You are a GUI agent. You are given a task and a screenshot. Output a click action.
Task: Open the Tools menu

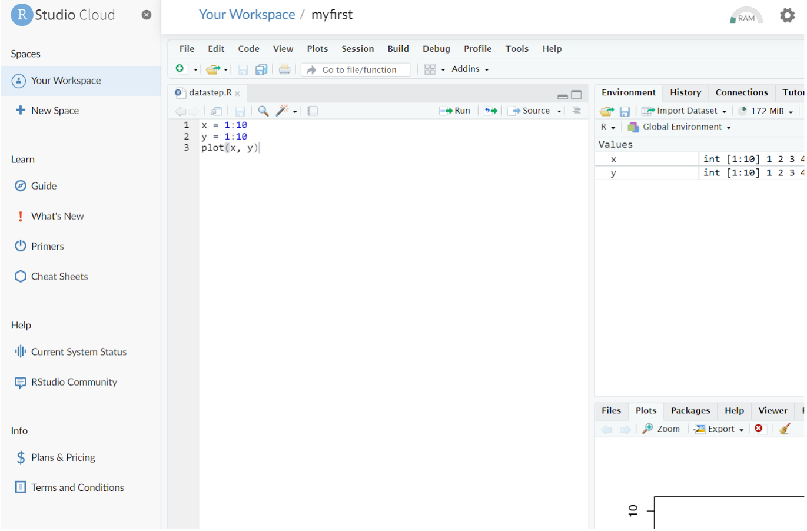517,49
